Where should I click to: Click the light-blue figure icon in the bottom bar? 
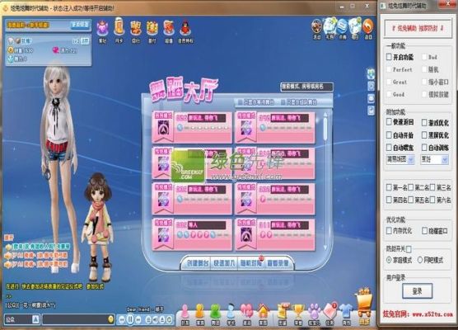231,311
